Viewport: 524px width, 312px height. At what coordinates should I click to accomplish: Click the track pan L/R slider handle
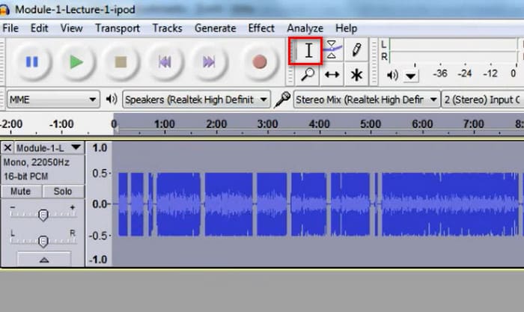tap(43, 241)
